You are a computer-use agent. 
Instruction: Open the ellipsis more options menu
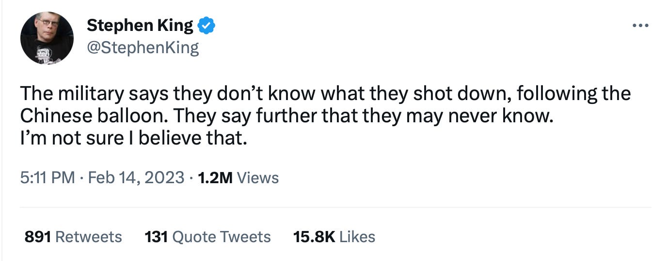[x=640, y=26]
